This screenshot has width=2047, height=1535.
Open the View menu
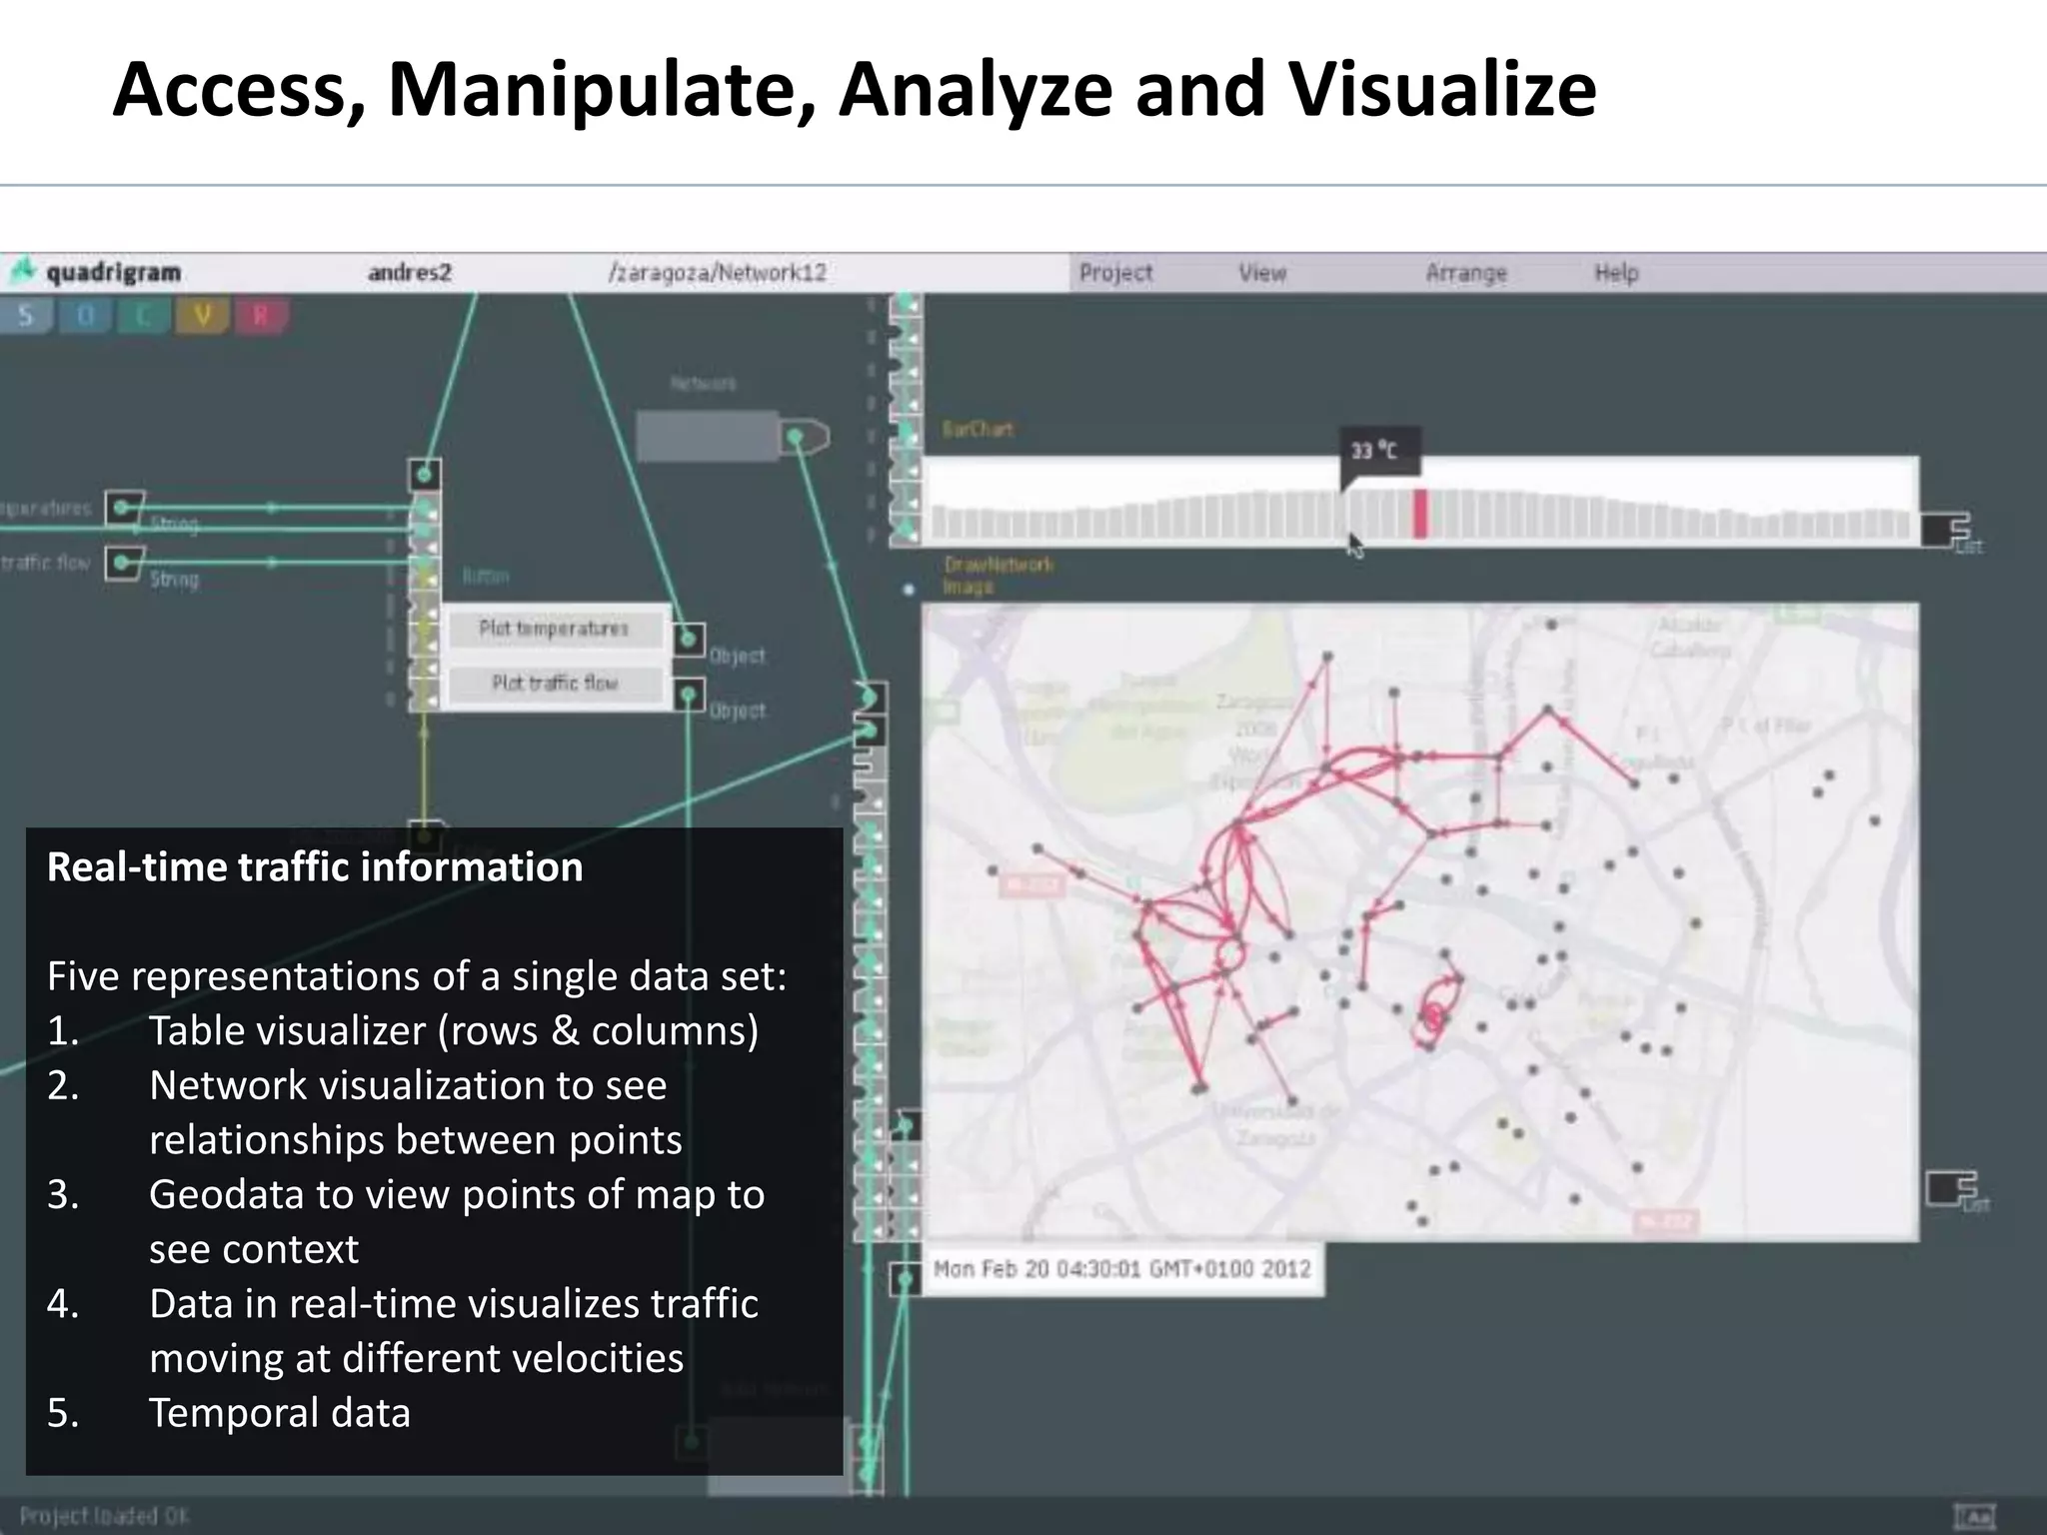click(x=1262, y=273)
